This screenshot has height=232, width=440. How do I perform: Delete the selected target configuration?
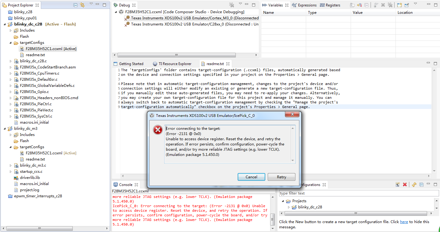click(405, 184)
